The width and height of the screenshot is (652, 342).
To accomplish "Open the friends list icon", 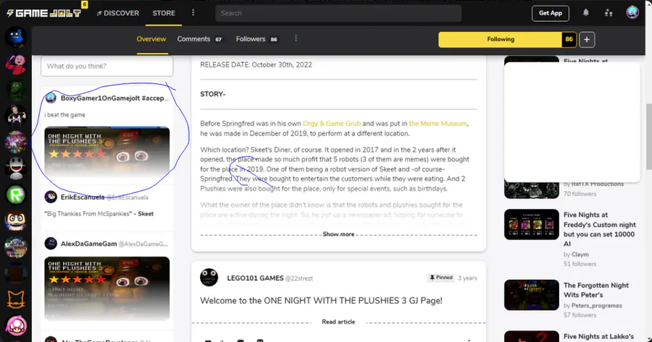I will click(609, 13).
